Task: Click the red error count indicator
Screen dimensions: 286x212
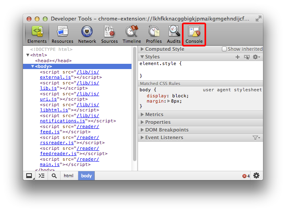Action: [246, 176]
